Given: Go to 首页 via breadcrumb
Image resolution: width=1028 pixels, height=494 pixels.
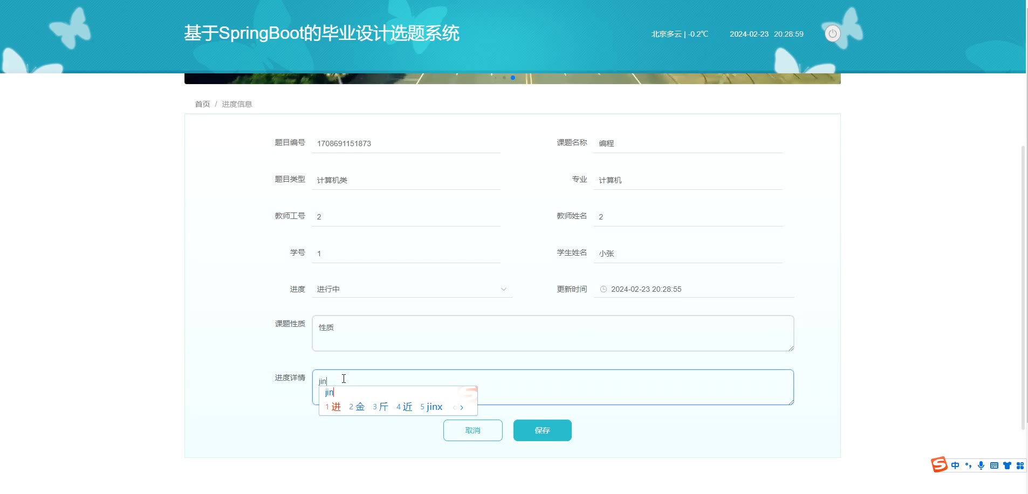Looking at the screenshot, I should [202, 104].
